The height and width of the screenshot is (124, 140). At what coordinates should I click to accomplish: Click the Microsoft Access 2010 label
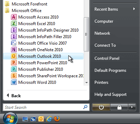click(38, 17)
